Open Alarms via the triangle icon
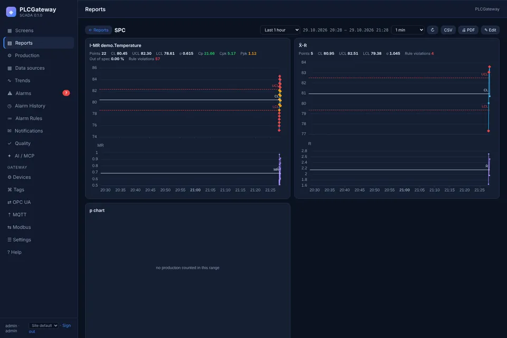This screenshot has width=507, height=338. pyautogui.click(x=10, y=93)
